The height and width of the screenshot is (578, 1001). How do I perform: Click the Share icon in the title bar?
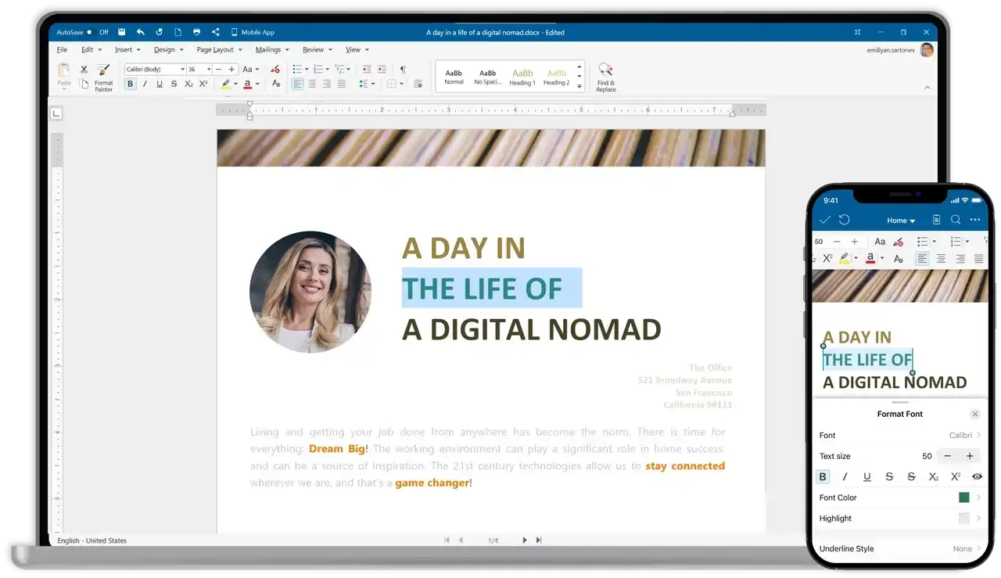215,32
